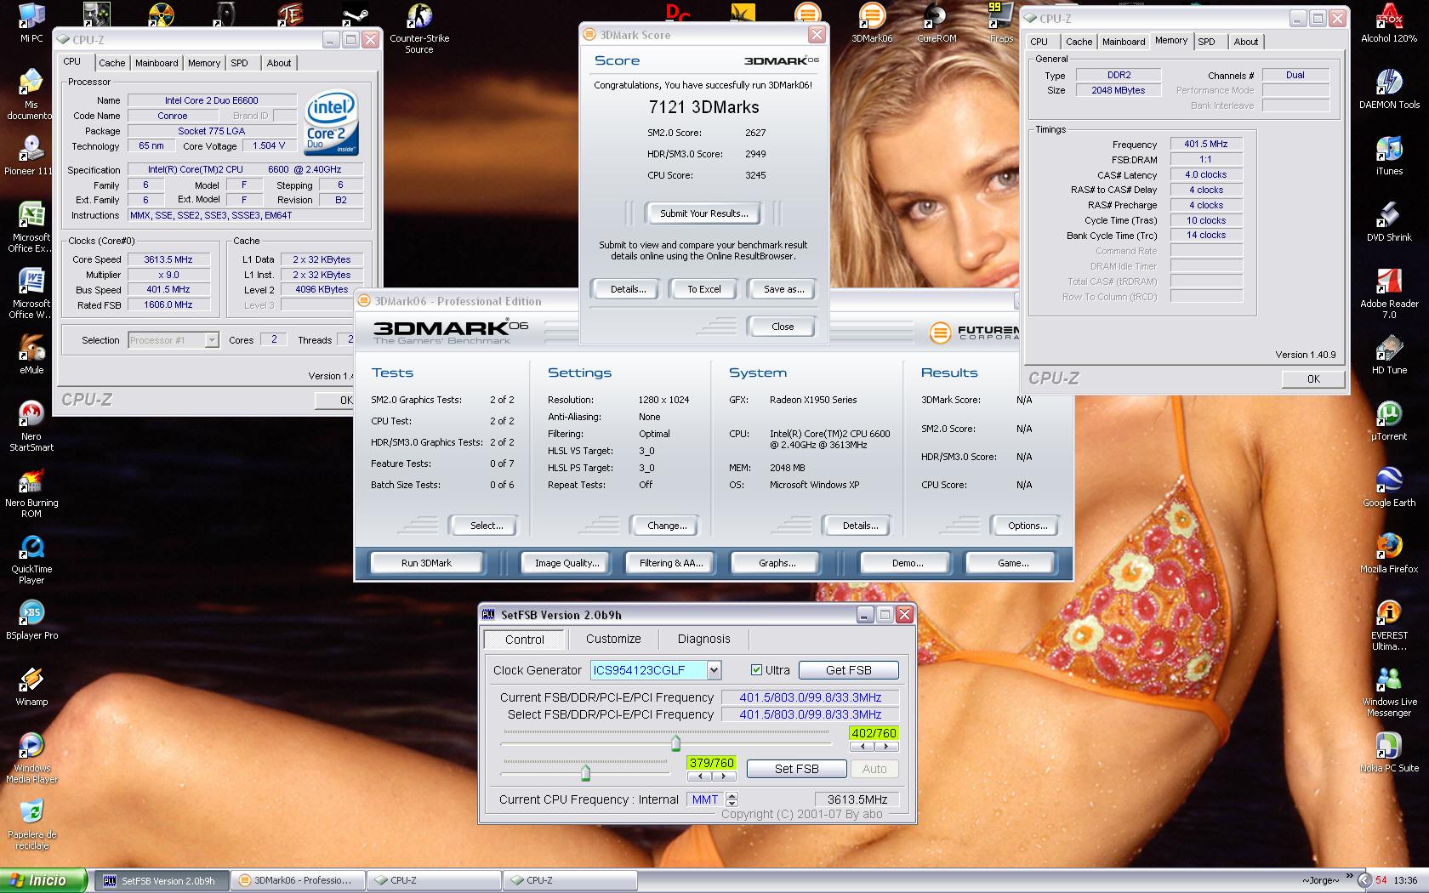Click Image Quality button in 3DMark06
Viewport: 1429px width, 893px height.
tap(566, 563)
